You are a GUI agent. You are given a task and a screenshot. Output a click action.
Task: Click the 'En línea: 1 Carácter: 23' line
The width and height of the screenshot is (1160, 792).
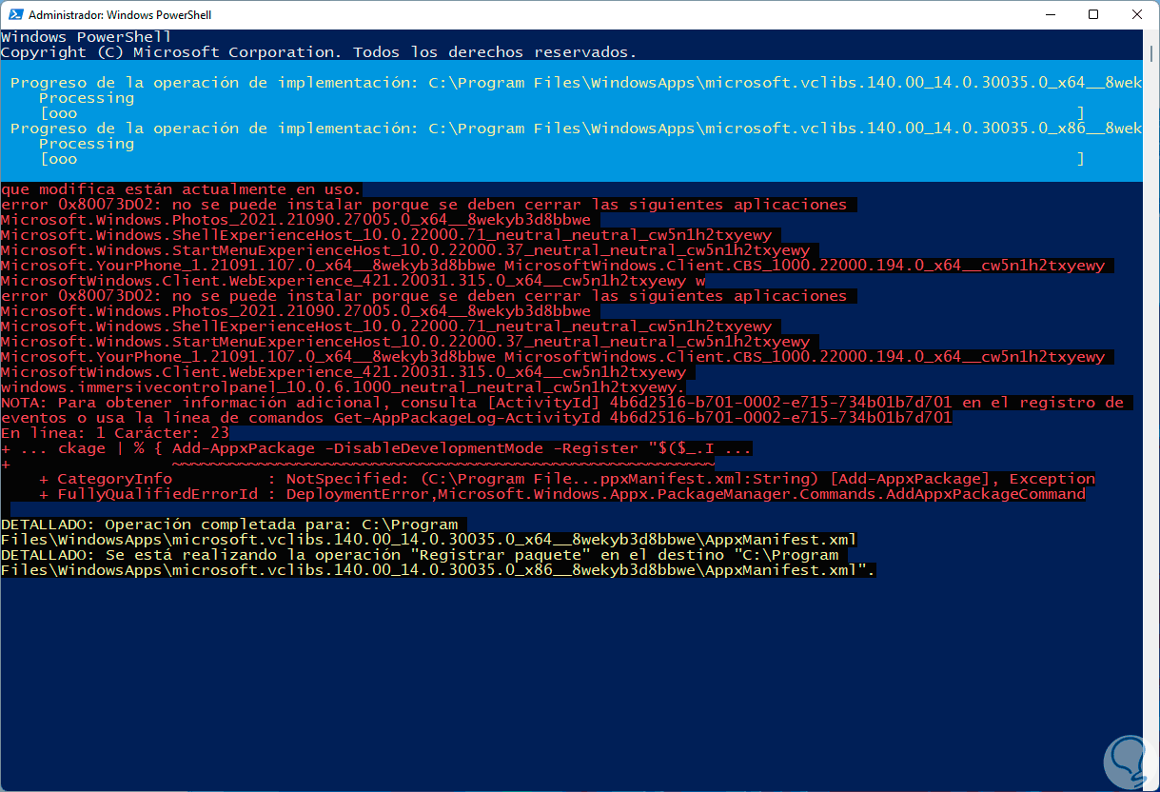(x=115, y=433)
